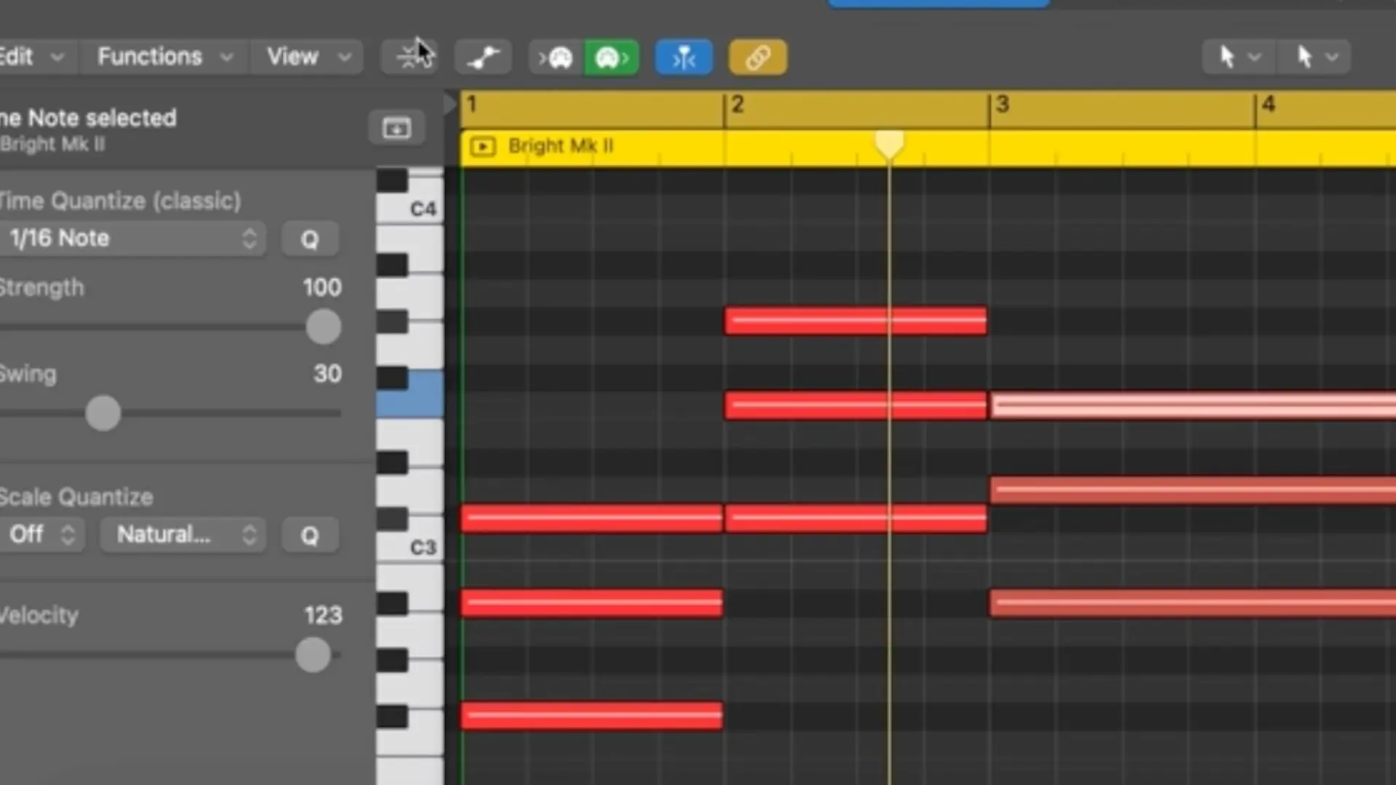Open the command-click tool menu chevron
This screenshot has height=785, width=1396.
coord(1332,57)
